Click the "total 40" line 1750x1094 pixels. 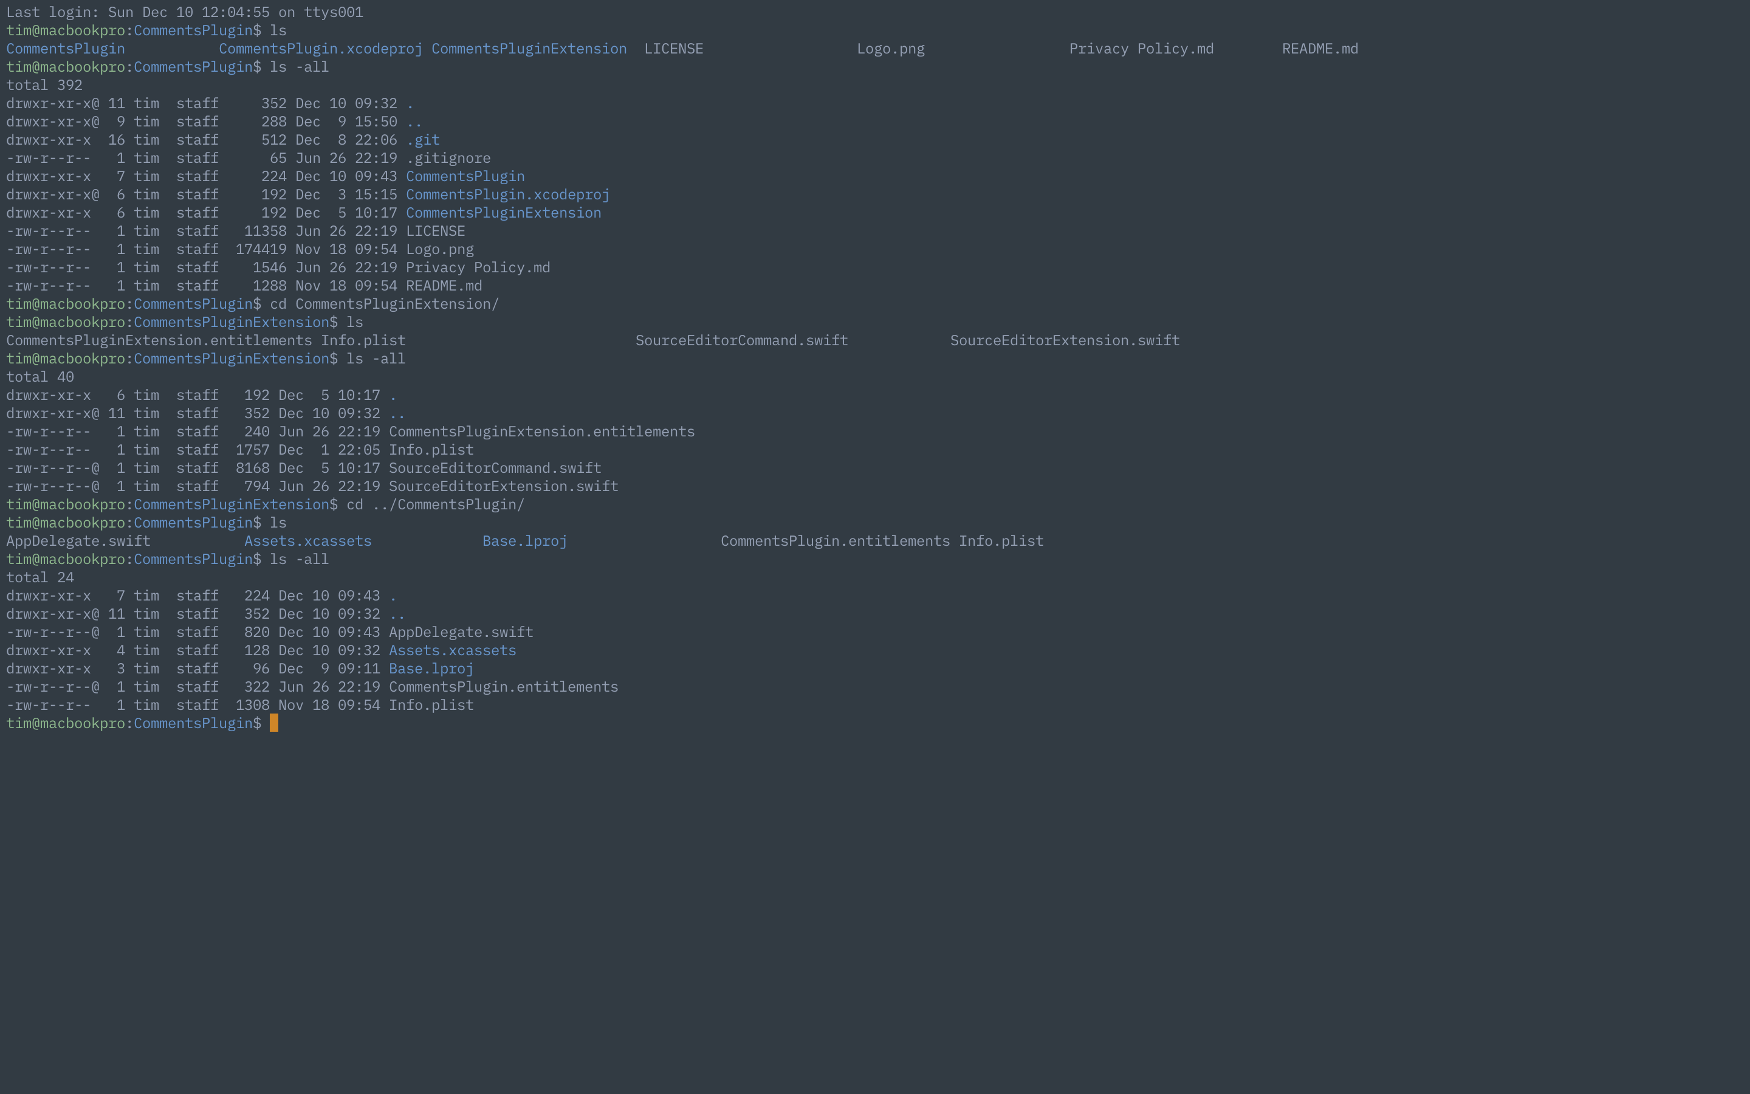coord(39,377)
